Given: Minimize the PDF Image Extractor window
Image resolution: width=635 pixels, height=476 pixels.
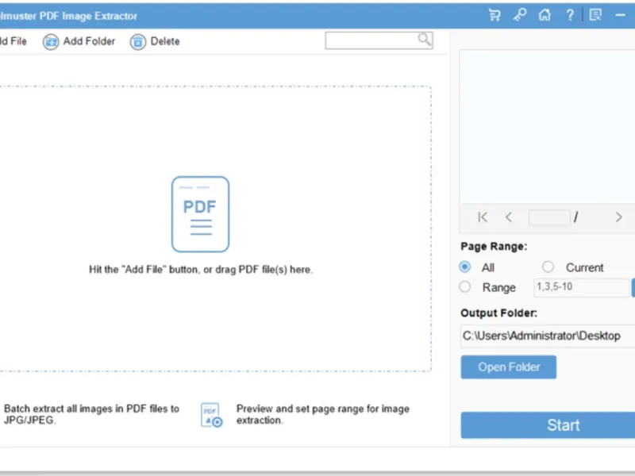Looking at the screenshot, I should (621, 15).
